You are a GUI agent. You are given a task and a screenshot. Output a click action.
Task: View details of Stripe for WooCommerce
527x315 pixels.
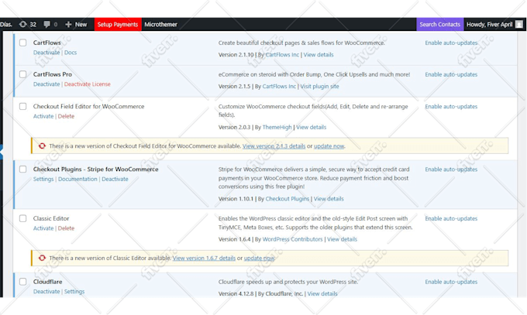[x=329, y=199]
